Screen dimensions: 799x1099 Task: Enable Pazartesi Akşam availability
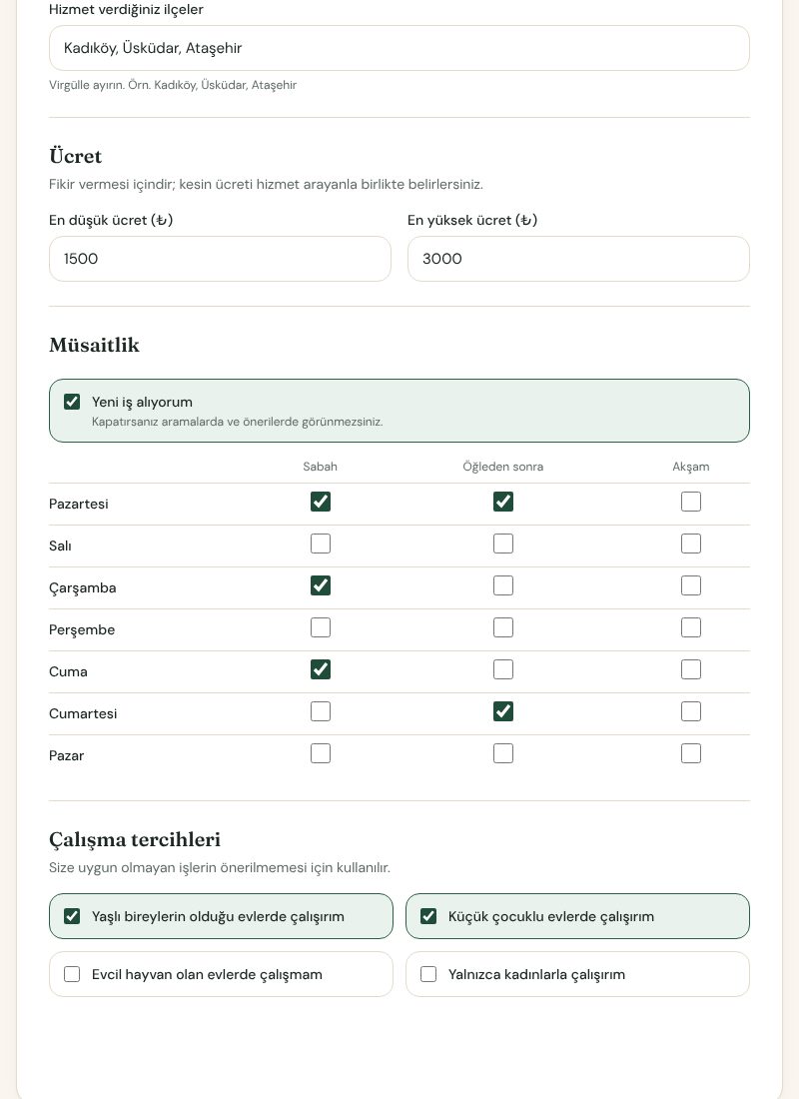pos(691,502)
